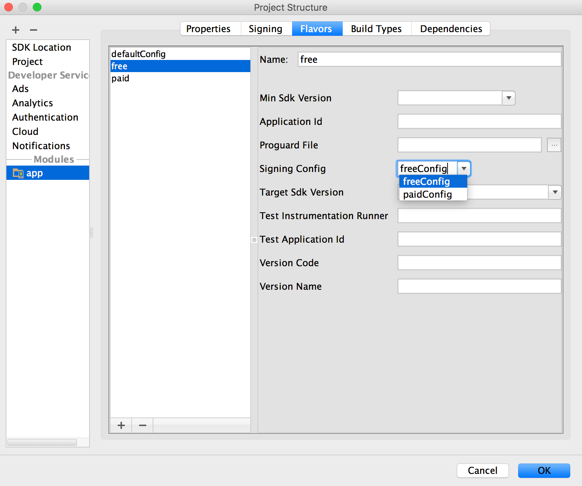The height and width of the screenshot is (486, 582).
Task: Choose freeConfig from the dropdown list
Action: click(427, 182)
